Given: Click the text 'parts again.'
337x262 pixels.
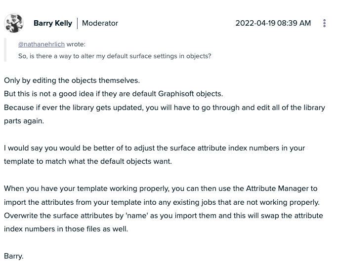Looking at the screenshot, I should point(24,121).
